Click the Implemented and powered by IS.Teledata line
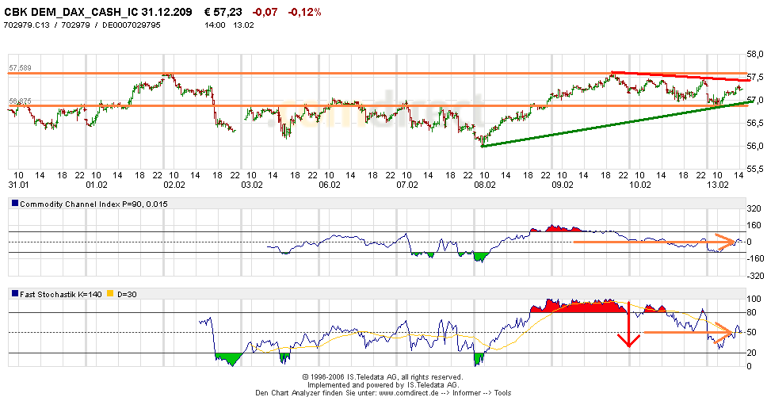The image size is (767, 397). (383, 385)
